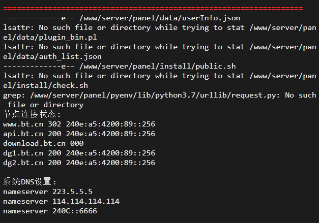The height and width of the screenshot is (223, 319).
Task: Click the IPv6 address on dg2.bt.cn line
Action: (x=110, y=163)
